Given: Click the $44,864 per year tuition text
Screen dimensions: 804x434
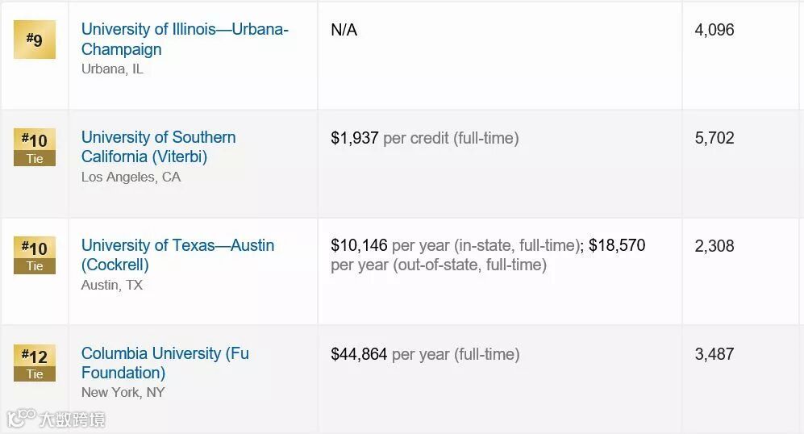Looking at the screenshot, I should click(x=425, y=354).
